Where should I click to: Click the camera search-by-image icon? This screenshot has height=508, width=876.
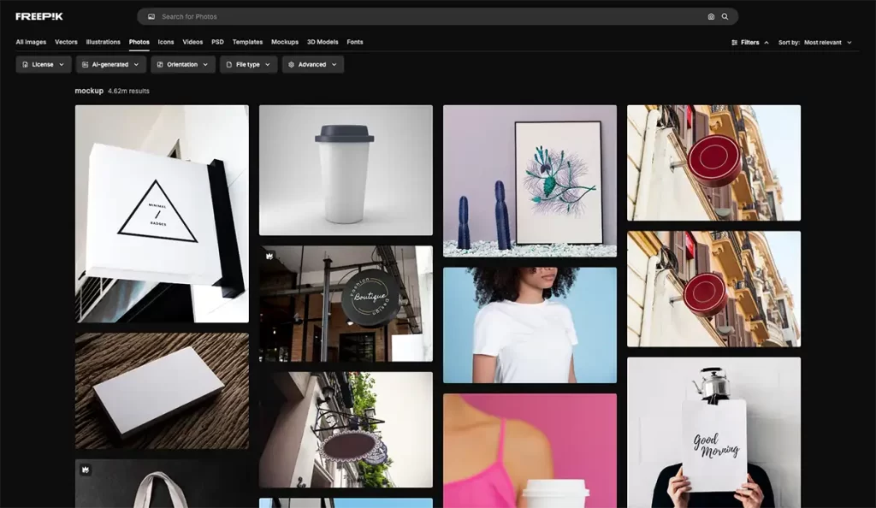[711, 16]
